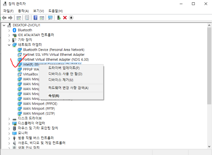
Task: Click the VirtualBox adapter icon
Action: point(20,74)
